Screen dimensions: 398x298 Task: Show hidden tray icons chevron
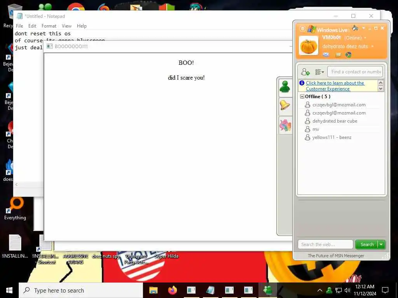[x=320, y=290]
